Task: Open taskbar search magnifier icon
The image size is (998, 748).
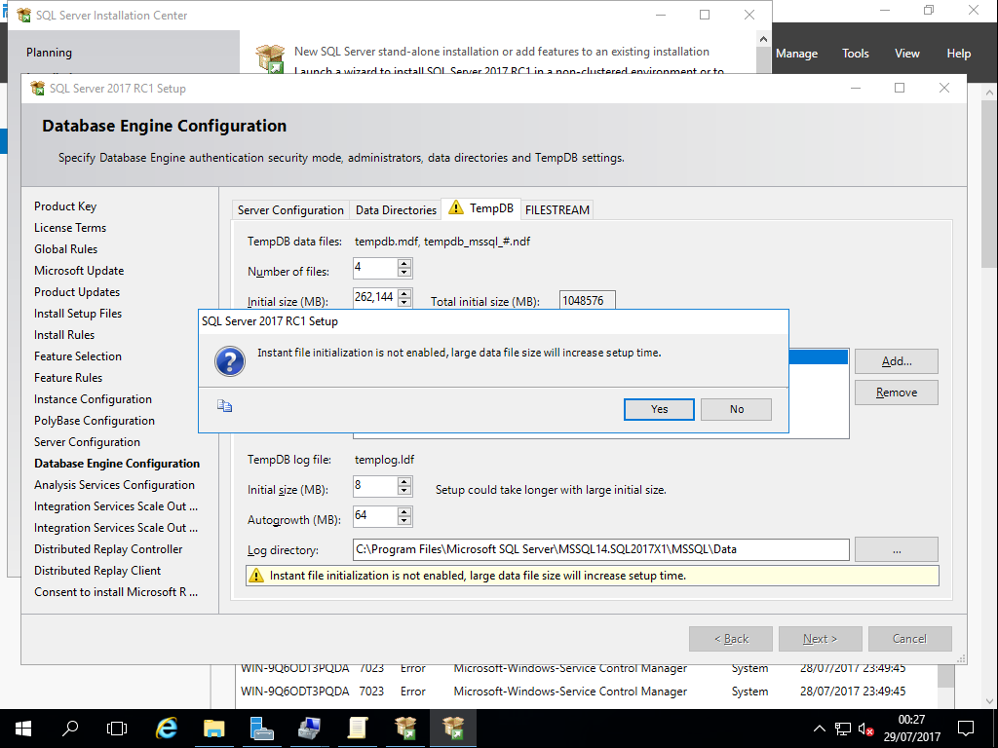Action: point(70,728)
